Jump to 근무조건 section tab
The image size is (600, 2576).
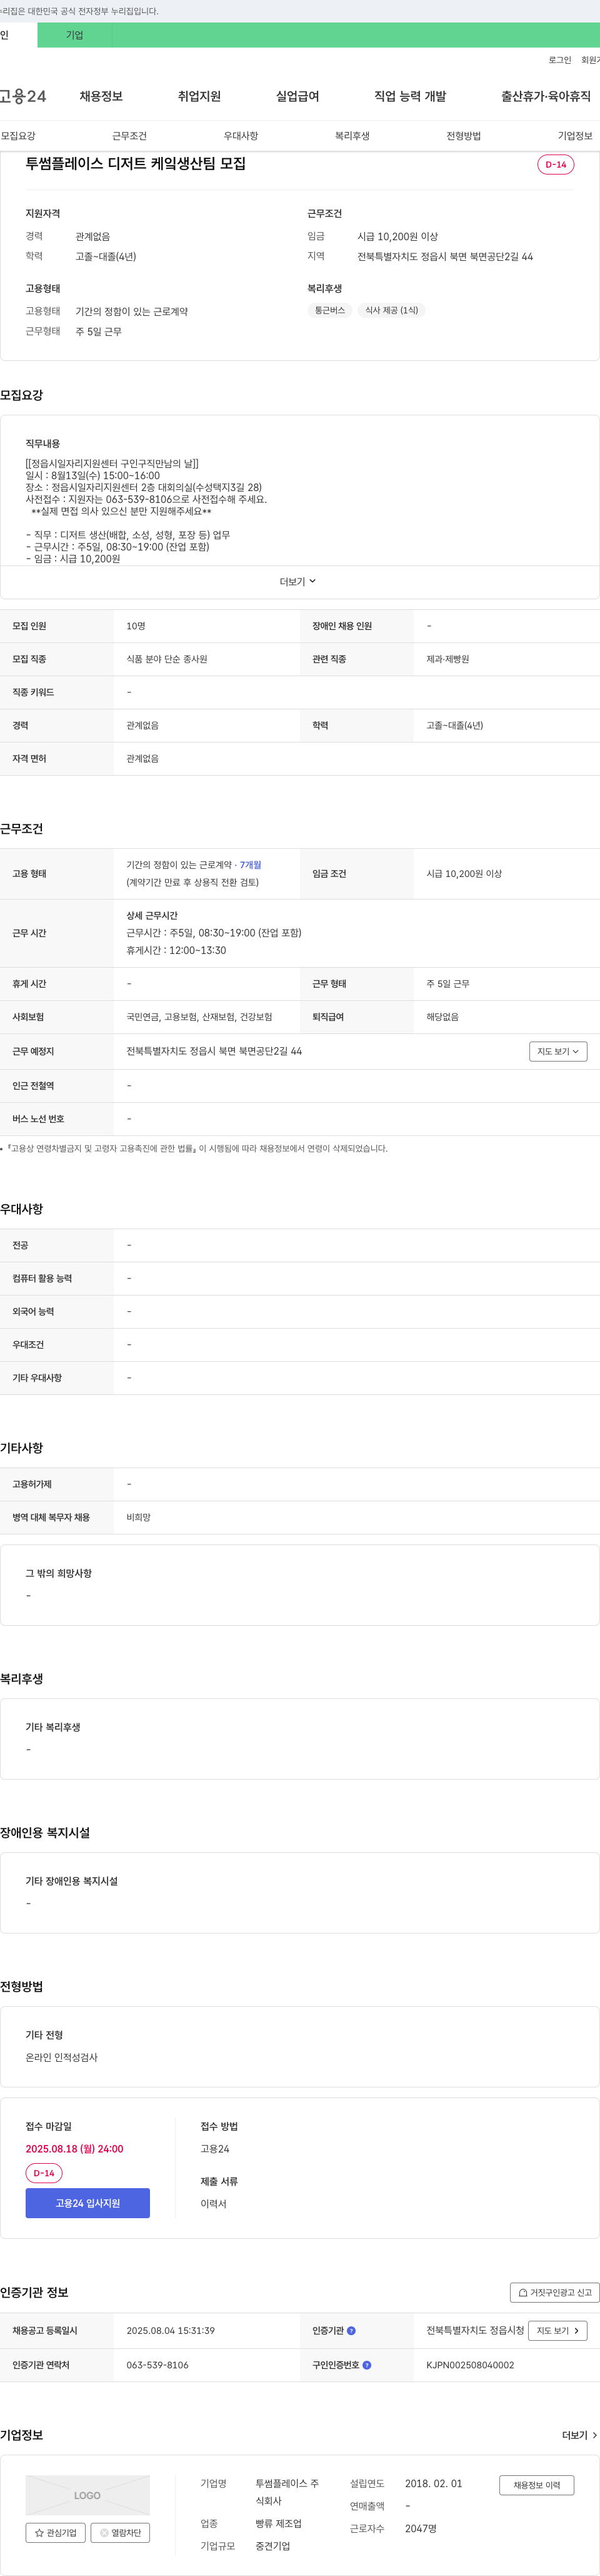130,136
